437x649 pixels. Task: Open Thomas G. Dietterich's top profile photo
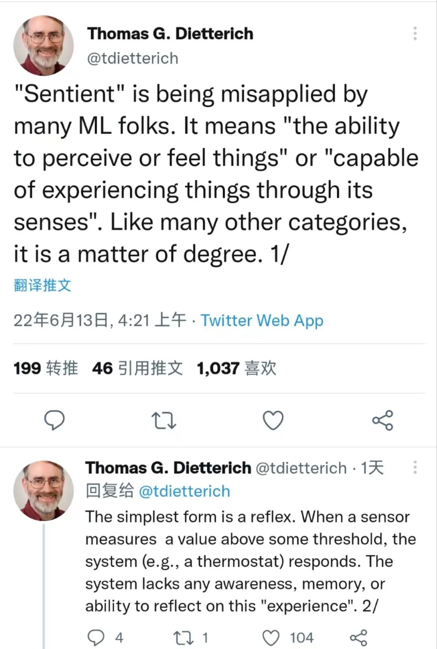point(43,45)
